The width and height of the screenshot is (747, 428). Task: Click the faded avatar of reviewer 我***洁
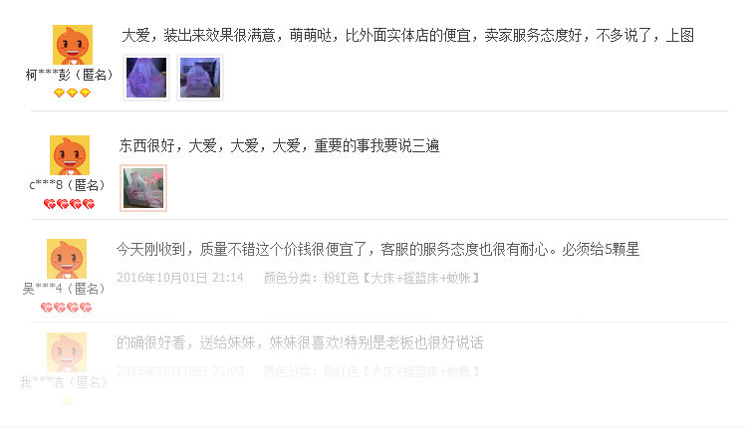click(x=67, y=351)
